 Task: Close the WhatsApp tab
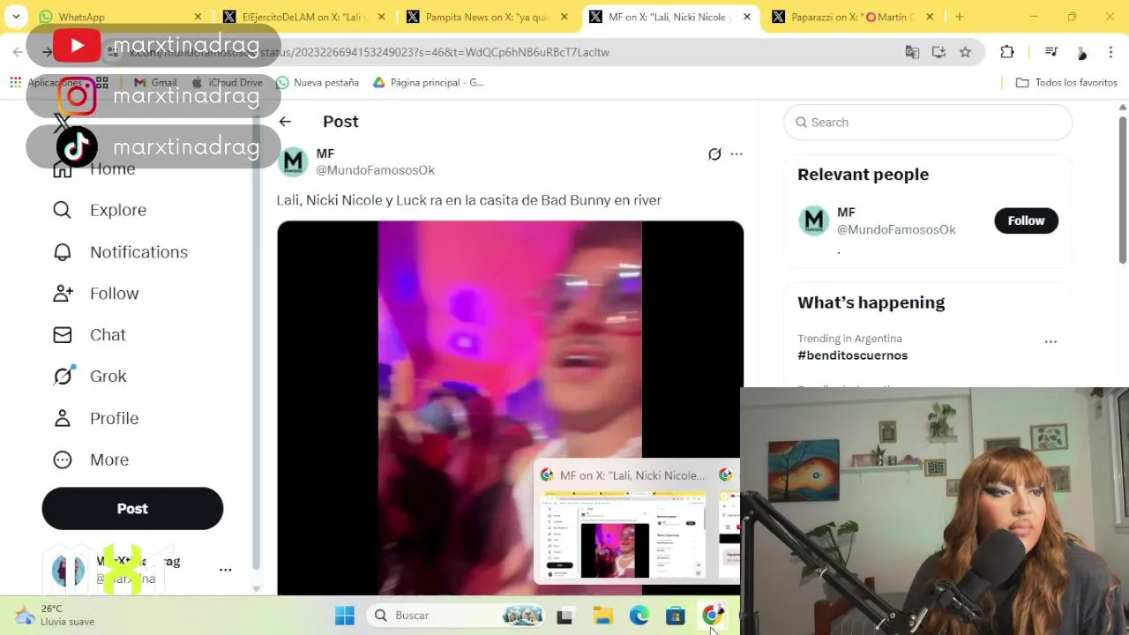coord(198,17)
